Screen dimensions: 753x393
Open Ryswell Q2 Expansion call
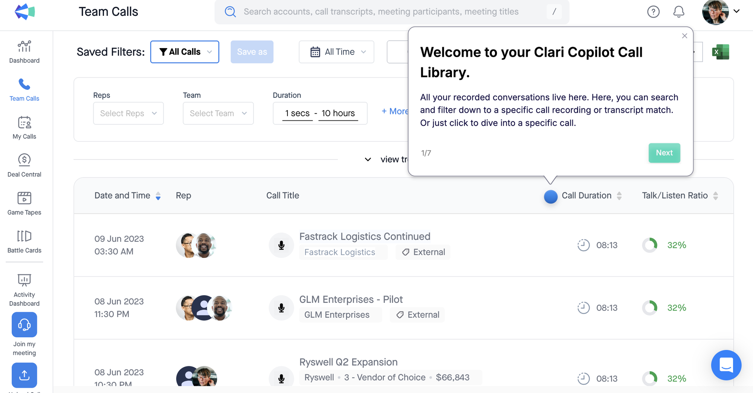(x=348, y=362)
